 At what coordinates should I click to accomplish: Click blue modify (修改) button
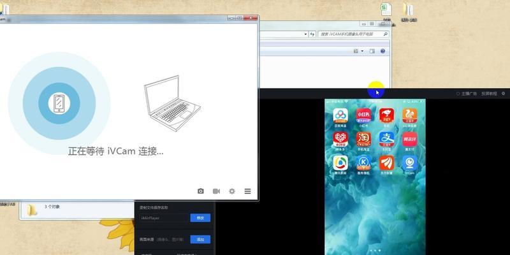(200, 218)
